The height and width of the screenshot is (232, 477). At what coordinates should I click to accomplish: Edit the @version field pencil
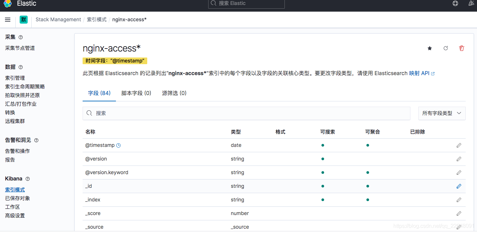tap(459, 159)
